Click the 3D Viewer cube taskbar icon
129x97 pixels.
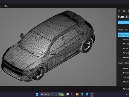[92, 94]
